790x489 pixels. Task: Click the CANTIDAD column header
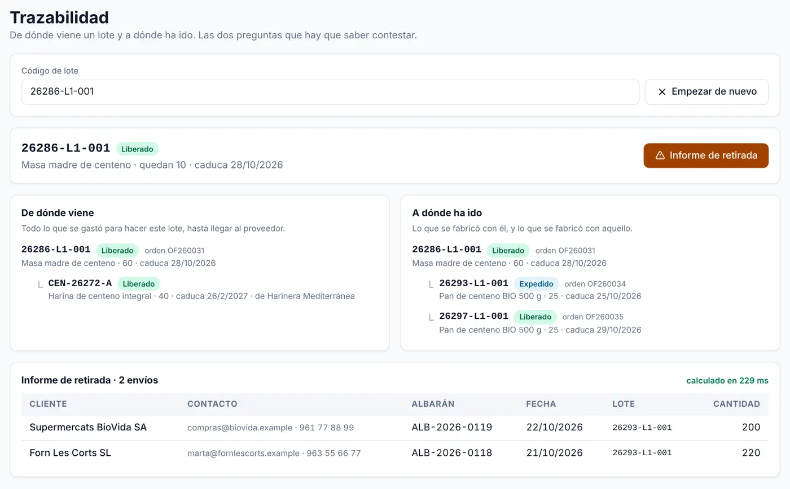tap(736, 404)
